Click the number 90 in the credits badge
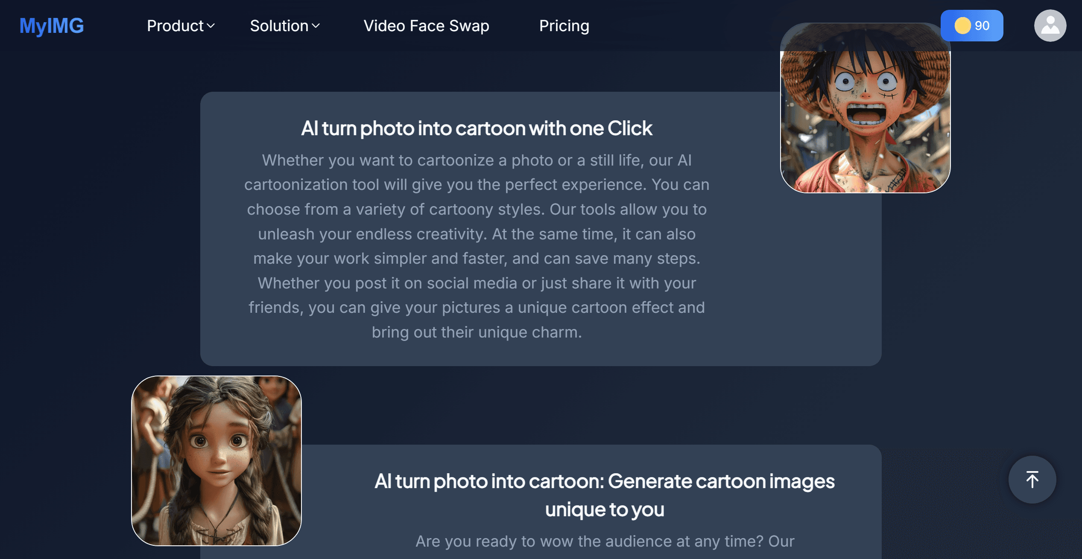This screenshot has height=559, width=1082. point(982,26)
